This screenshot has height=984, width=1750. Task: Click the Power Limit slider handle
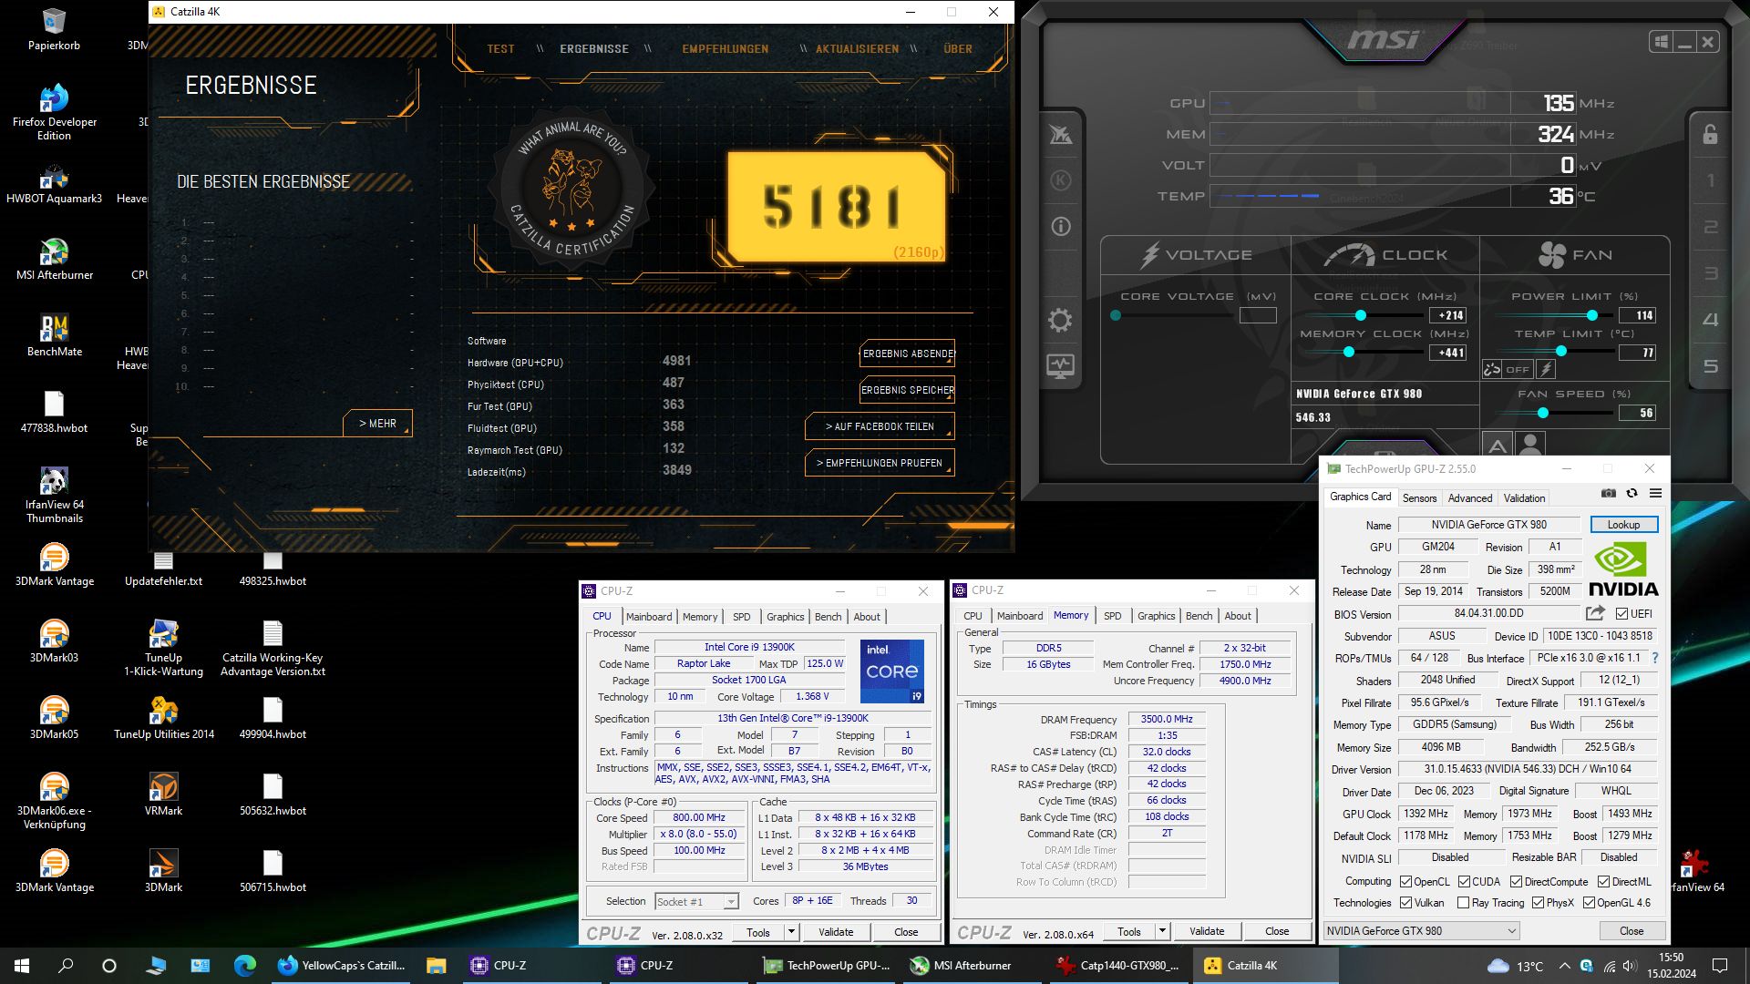[x=1591, y=315]
